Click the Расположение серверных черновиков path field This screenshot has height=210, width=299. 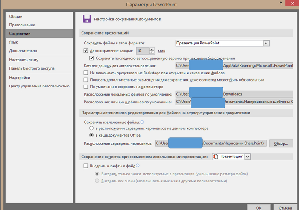(211, 143)
